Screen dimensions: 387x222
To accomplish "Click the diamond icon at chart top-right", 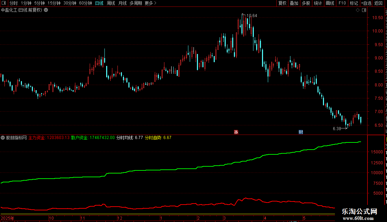I will tap(358, 10).
